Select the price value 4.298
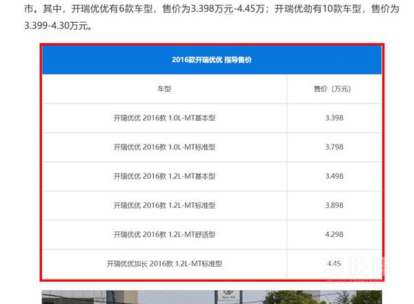The image size is (414, 304). click(x=334, y=234)
